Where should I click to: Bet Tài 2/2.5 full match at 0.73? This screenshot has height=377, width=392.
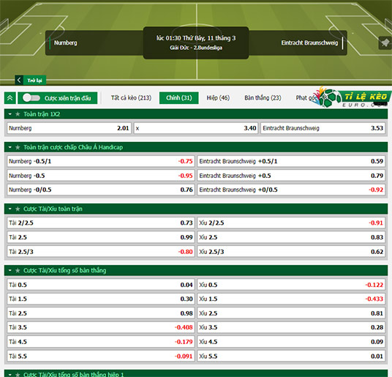[101, 223]
